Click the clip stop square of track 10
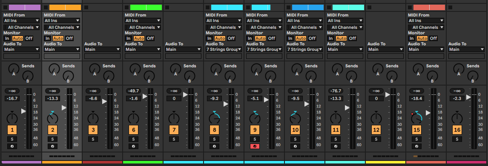The width and height of the screenshot is (488, 166). (289, 8)
